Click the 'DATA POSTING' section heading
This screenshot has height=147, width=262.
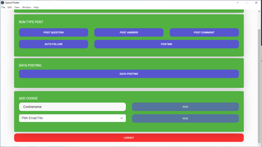click(x=30, y=65)
